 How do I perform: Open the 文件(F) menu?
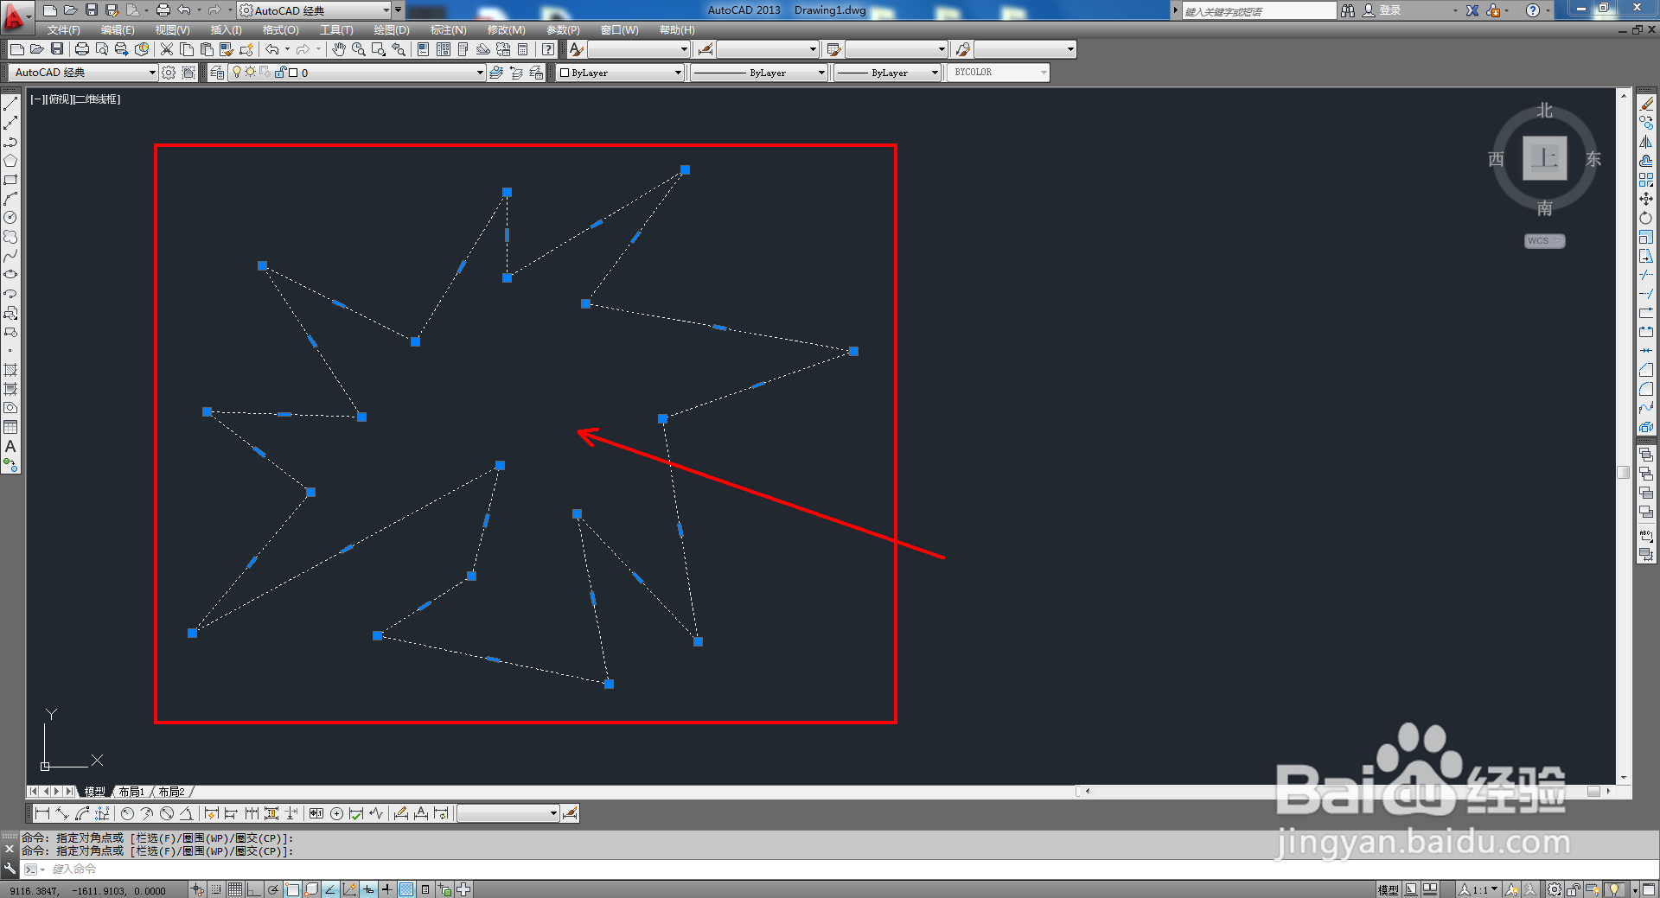coord(63,30)
